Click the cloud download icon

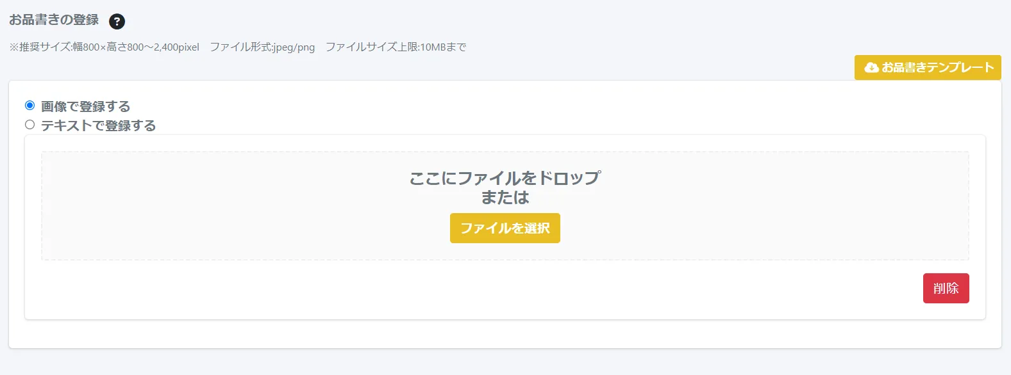click(x=871, y=67)
